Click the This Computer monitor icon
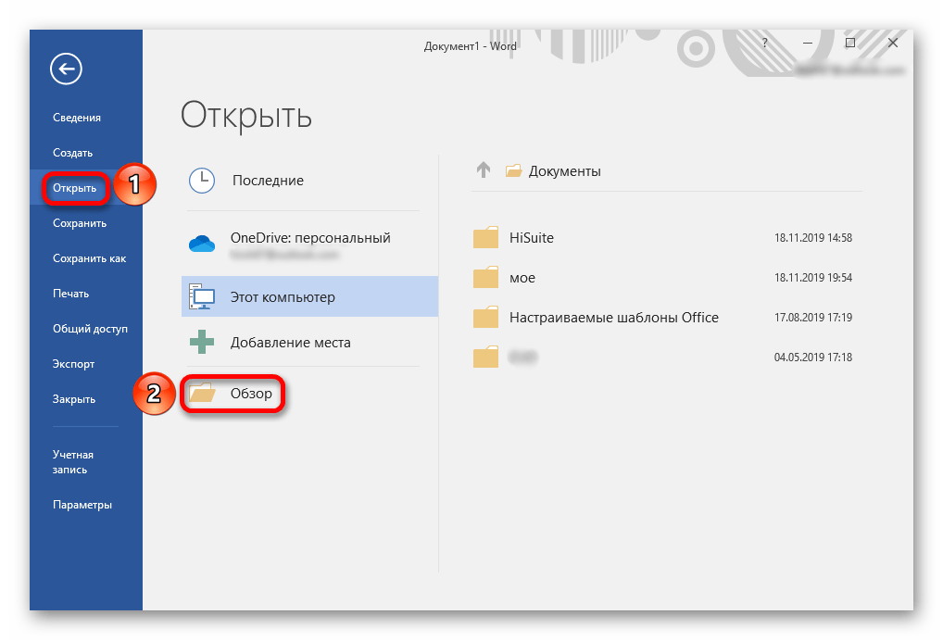This screenshot has height=640, width=943. tap(202, 297)
